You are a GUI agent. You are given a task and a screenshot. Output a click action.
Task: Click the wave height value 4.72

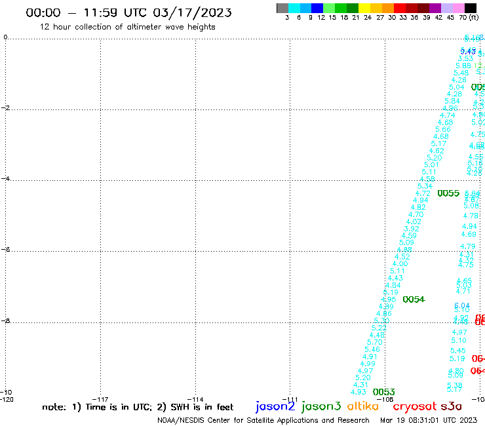click(x=423, y=193)
